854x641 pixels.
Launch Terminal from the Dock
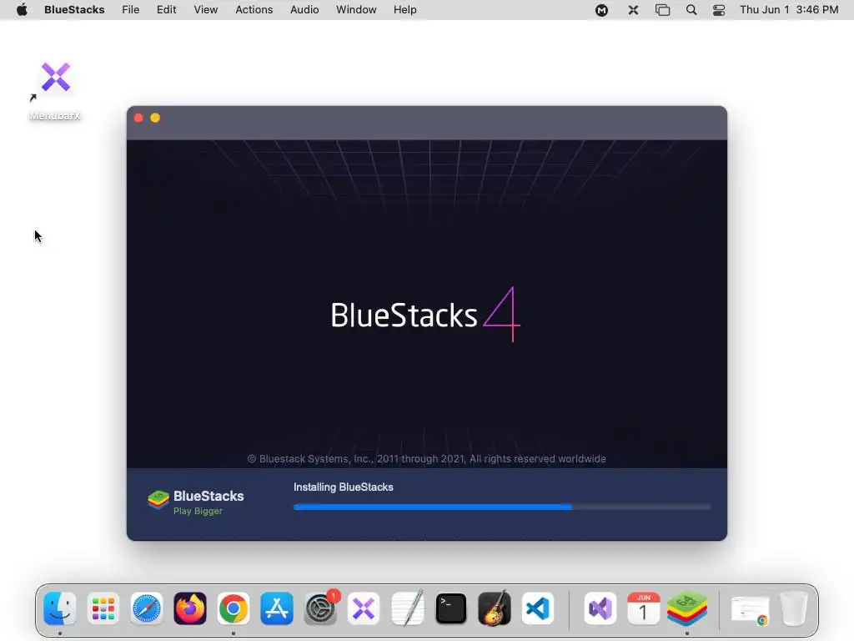(x=451, y=608)
